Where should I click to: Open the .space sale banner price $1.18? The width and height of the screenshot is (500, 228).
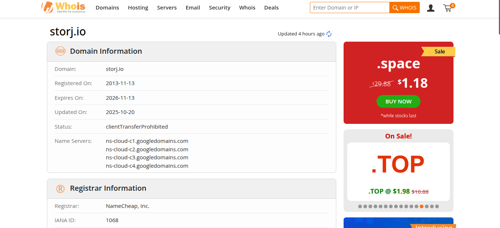click(x=413, y=83)
